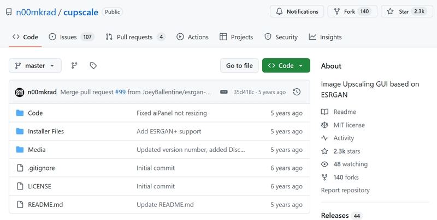Image resolution: width=437 pixels, height=220 pixels.
Task: Click the '5 years ago' for Media folder
Action: (286, 150)
